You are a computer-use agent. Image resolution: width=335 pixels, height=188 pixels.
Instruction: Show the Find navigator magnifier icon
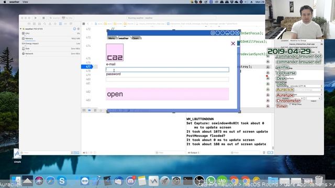pyautogui.click(x=44, y=23)
